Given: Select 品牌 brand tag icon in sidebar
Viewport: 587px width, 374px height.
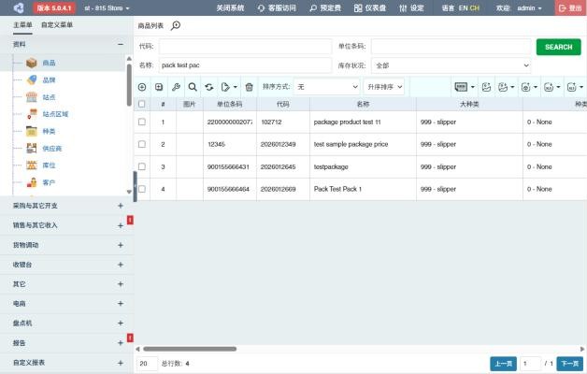Looking at the screenshot, I should coord(32,79).
